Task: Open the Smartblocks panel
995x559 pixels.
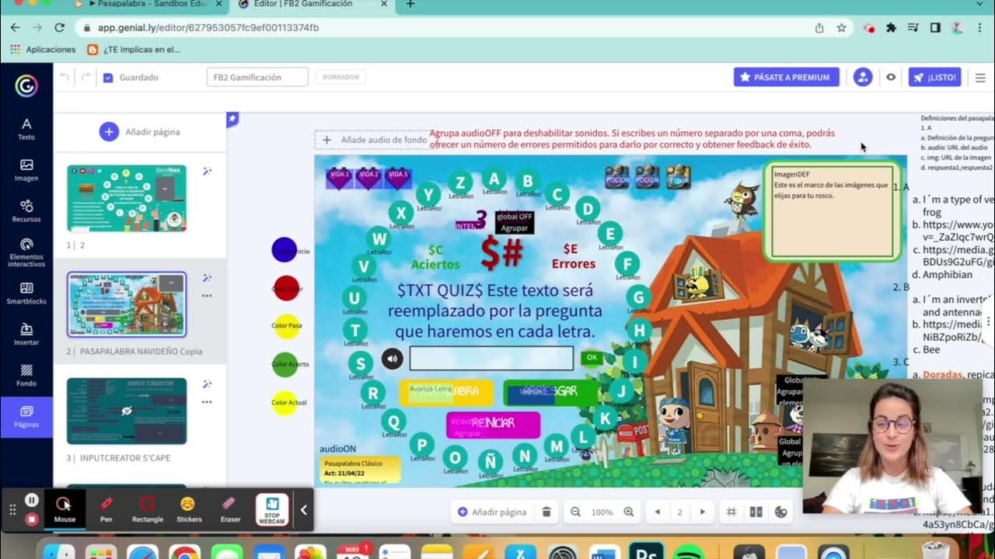Action: [26, 293]
